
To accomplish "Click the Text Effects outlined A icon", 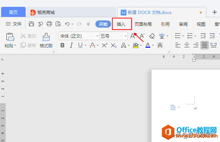I will point(124,45).
